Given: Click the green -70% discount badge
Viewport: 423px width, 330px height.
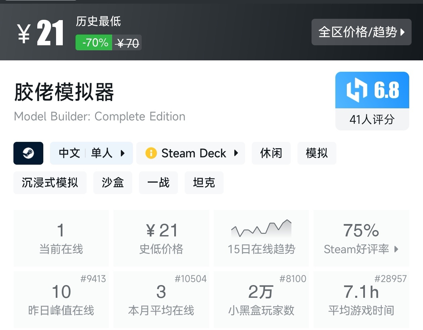Looking at the screenshot, I should coord(94,43).
